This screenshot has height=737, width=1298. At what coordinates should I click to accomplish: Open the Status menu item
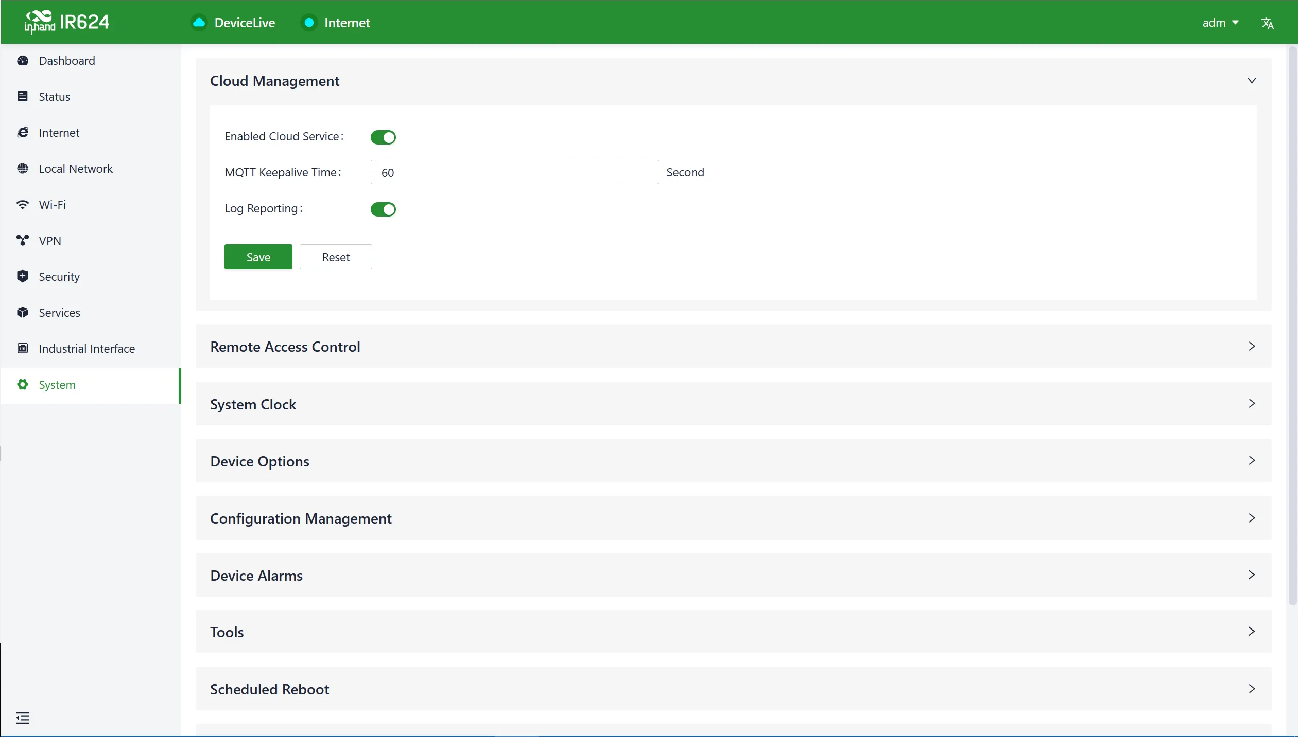pyautogui.click(x=91, y=97)
